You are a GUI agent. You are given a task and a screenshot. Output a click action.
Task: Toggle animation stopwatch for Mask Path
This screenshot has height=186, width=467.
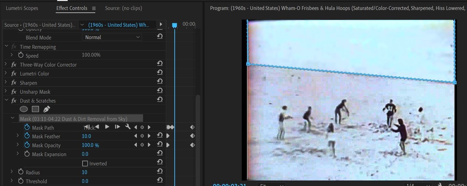(27, 127)
